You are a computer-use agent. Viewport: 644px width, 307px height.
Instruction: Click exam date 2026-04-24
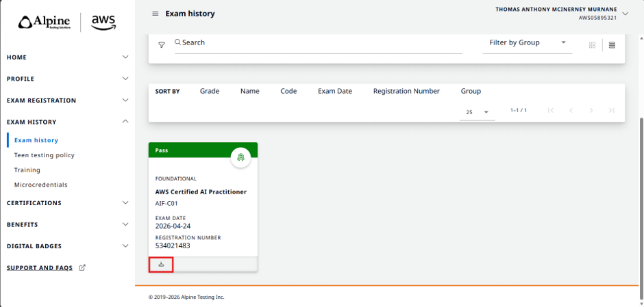pyautogui.click(x=173, y=226)
